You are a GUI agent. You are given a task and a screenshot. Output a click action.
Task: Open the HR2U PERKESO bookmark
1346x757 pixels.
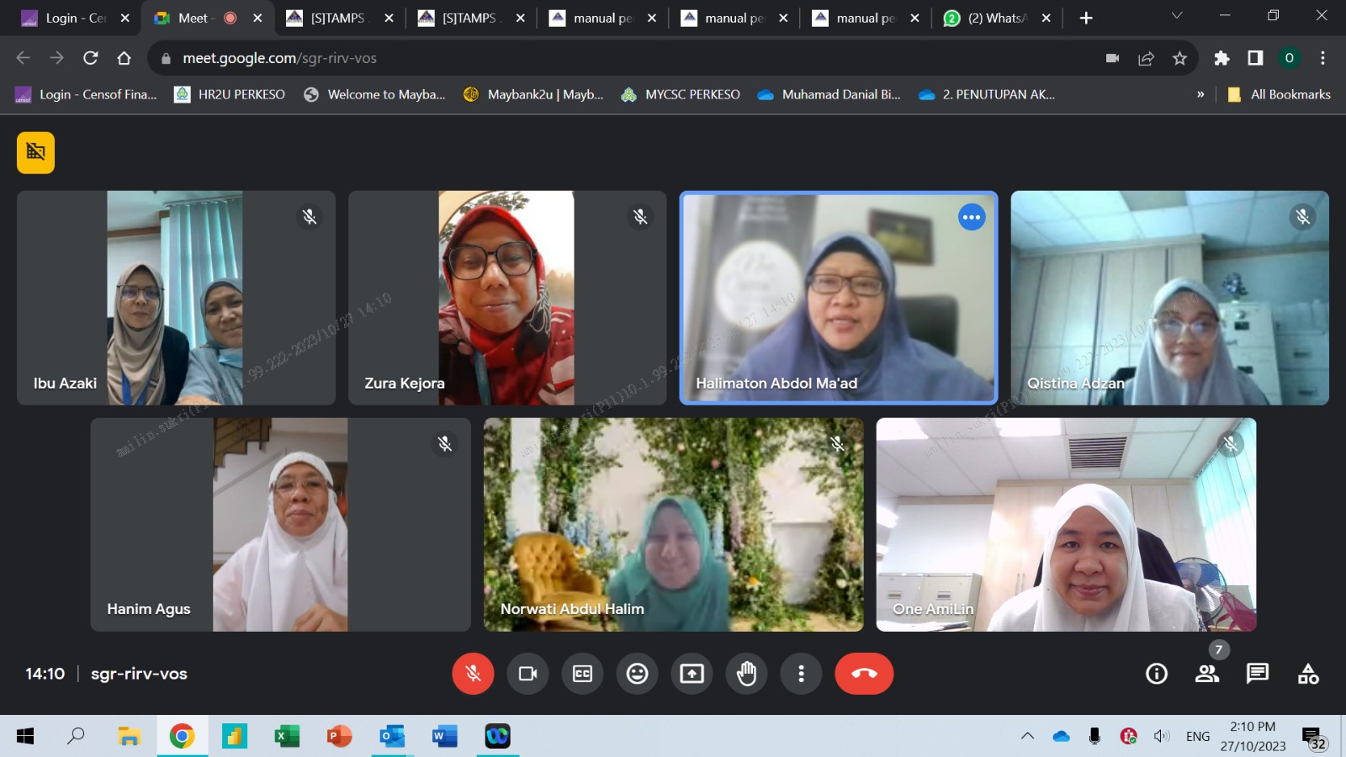point(230,94)
